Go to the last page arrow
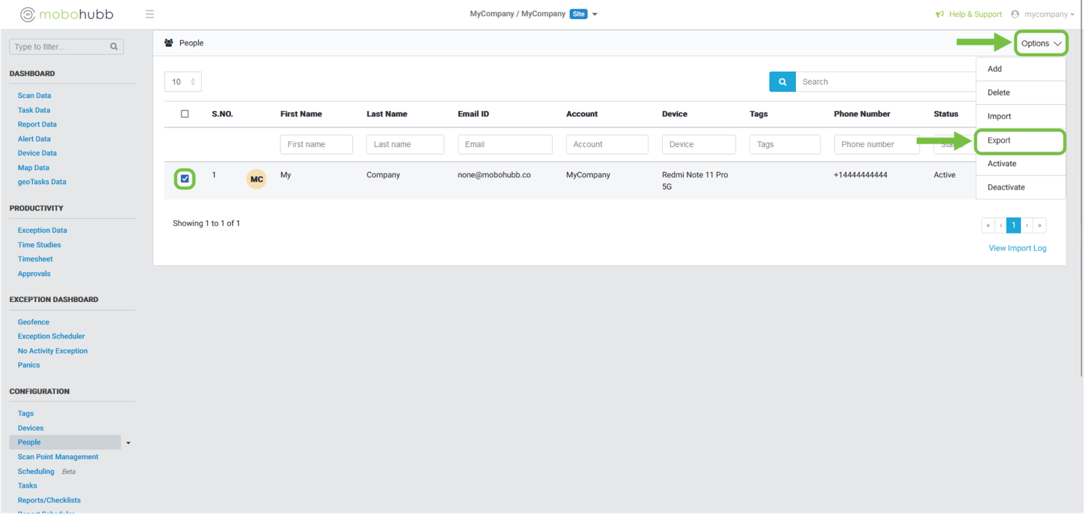The height and width of the screenshot is (514, 1084). coord(1039,226)
